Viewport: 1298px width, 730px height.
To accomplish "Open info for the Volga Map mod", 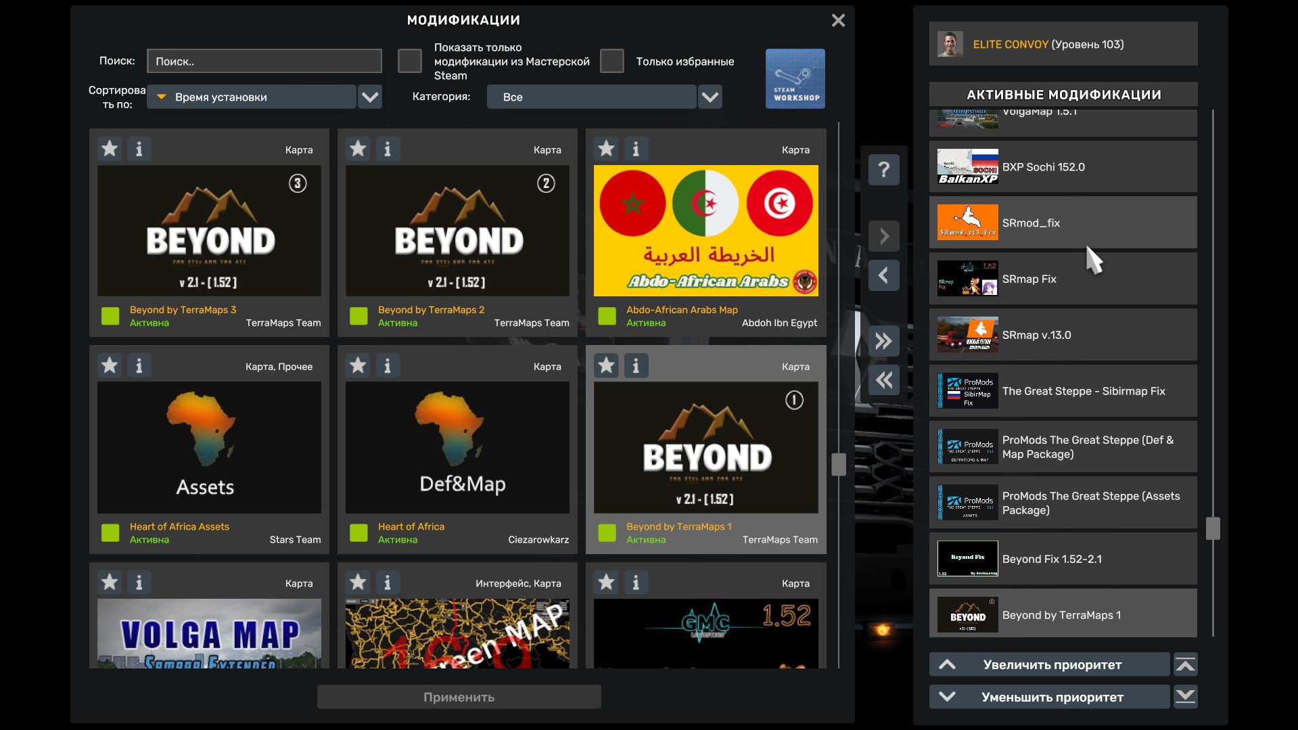I will click(x=139, y=583).
